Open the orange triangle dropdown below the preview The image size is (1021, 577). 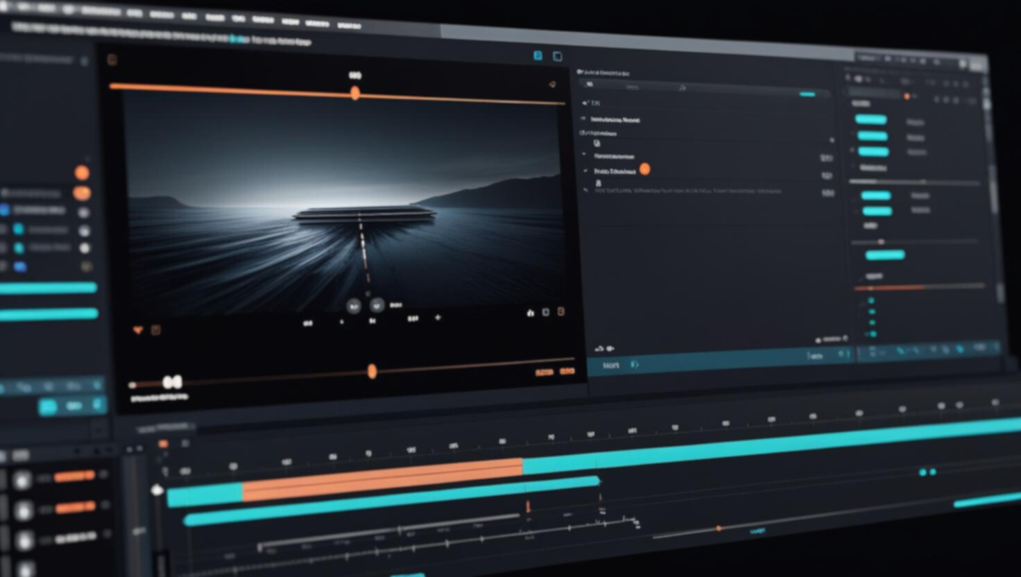pos(137,330)
